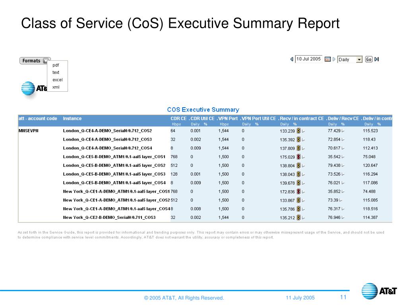Click the © 2005 AT&T copyright footer text
The width and height of the screenshot is (407, 305).
point(184,298)
